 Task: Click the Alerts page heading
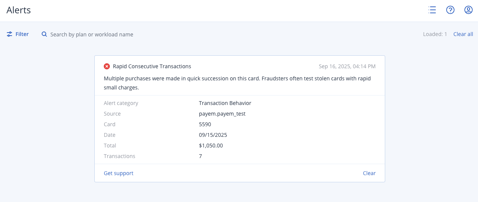(x=19, y=10)
